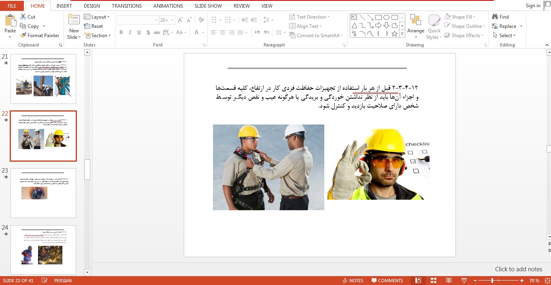Toggle Bold formatting
The width and height of the screenshot is (551, 285).
(x=121, y=32)
